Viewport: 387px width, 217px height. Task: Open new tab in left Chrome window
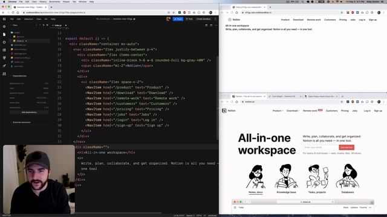tap(51, 7)
